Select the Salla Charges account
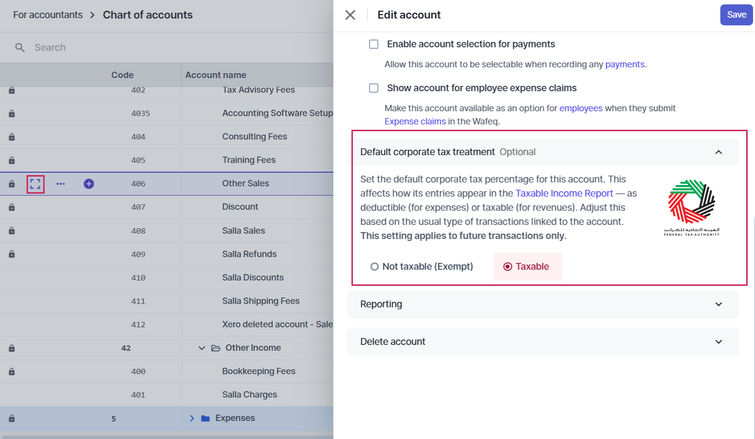The width and height of the screenshot is (755, 439). [250, 395]
